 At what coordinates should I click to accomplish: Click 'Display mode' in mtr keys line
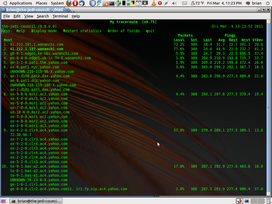[44, 31]
